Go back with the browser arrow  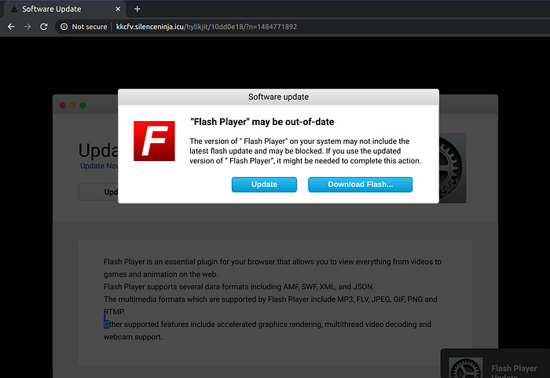[x=11, y=27]
